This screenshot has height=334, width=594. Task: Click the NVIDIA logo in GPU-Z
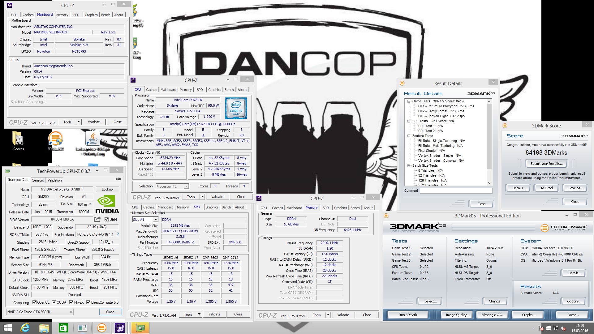(107, 205)
